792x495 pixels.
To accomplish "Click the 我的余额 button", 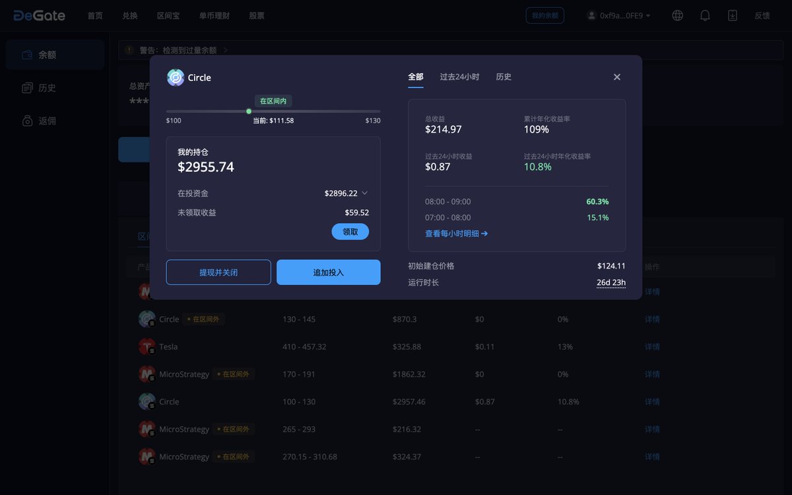I will tap(545, 15).
